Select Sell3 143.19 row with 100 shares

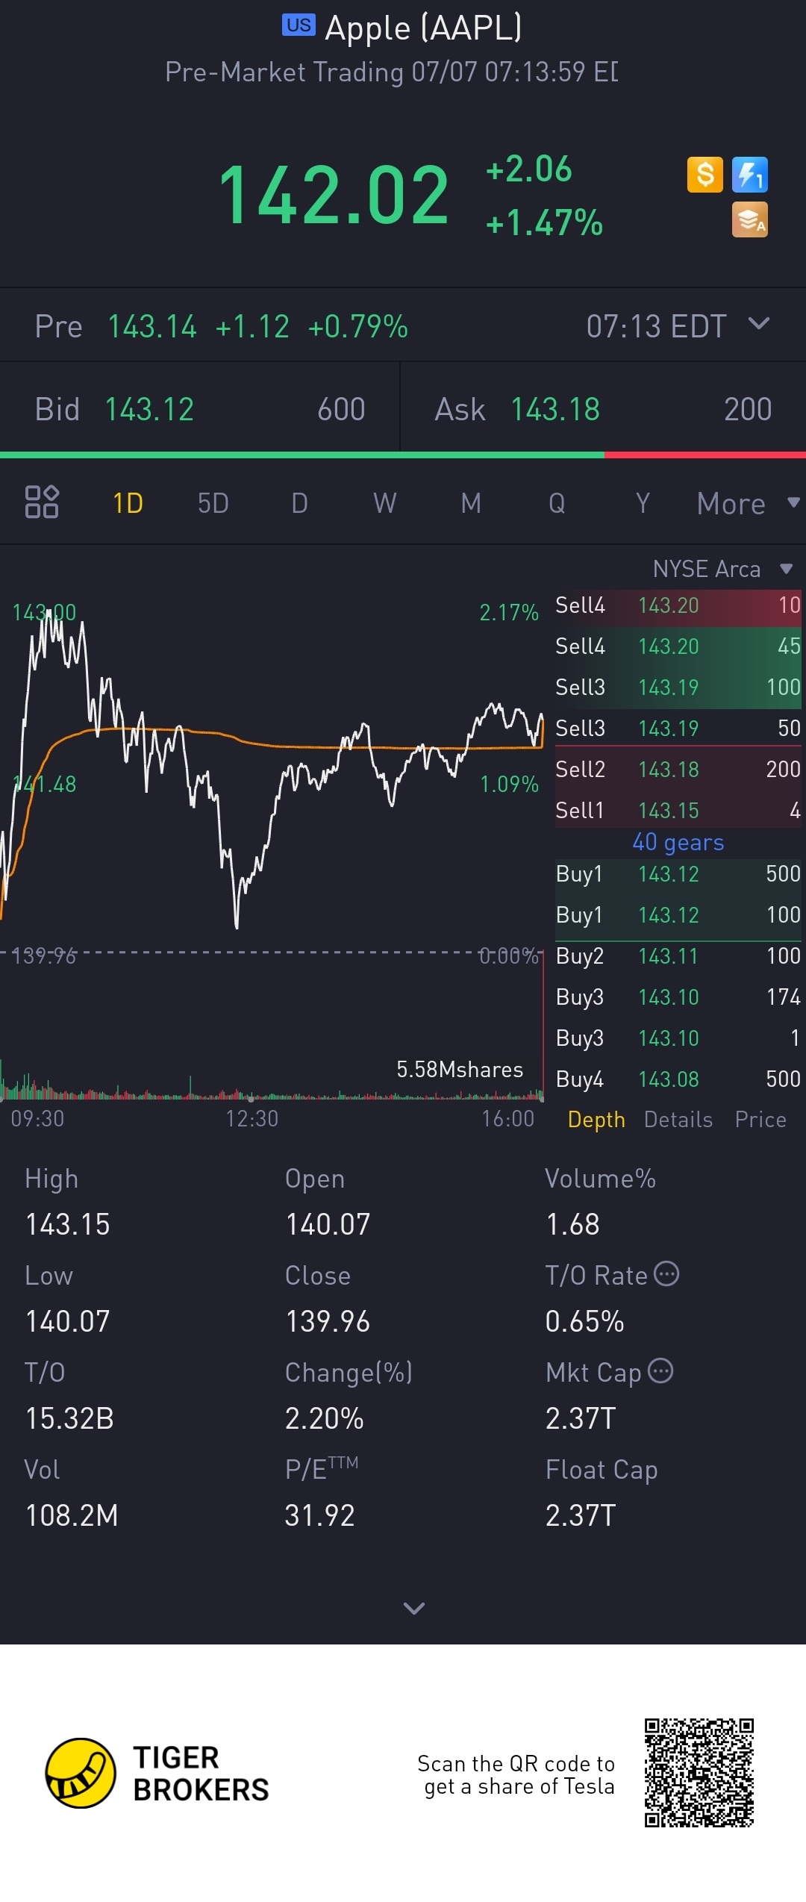[678, 687]
